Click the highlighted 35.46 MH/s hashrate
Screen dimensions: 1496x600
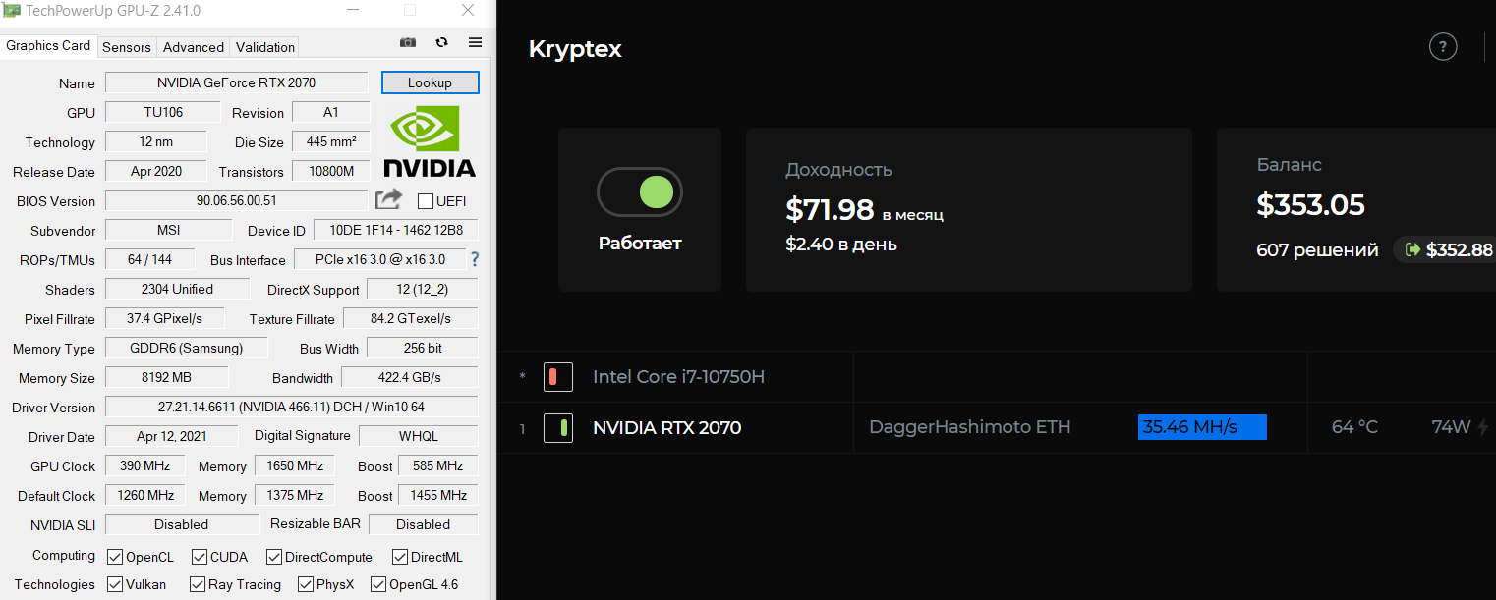1202,427
